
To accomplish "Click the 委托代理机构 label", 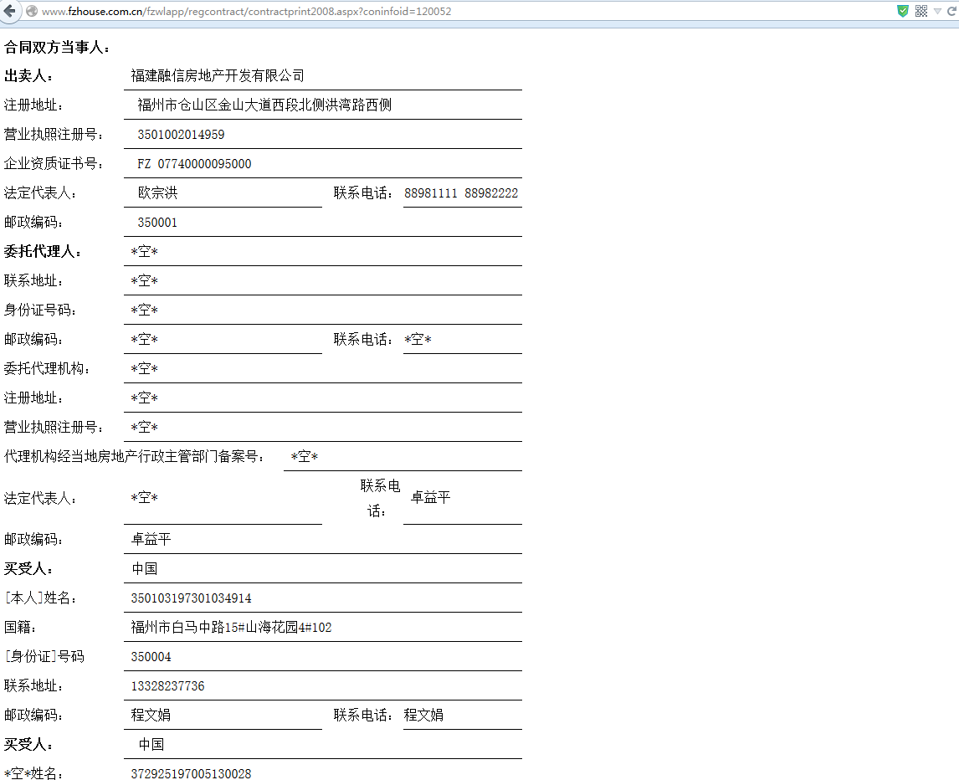I will pos(47,369).
